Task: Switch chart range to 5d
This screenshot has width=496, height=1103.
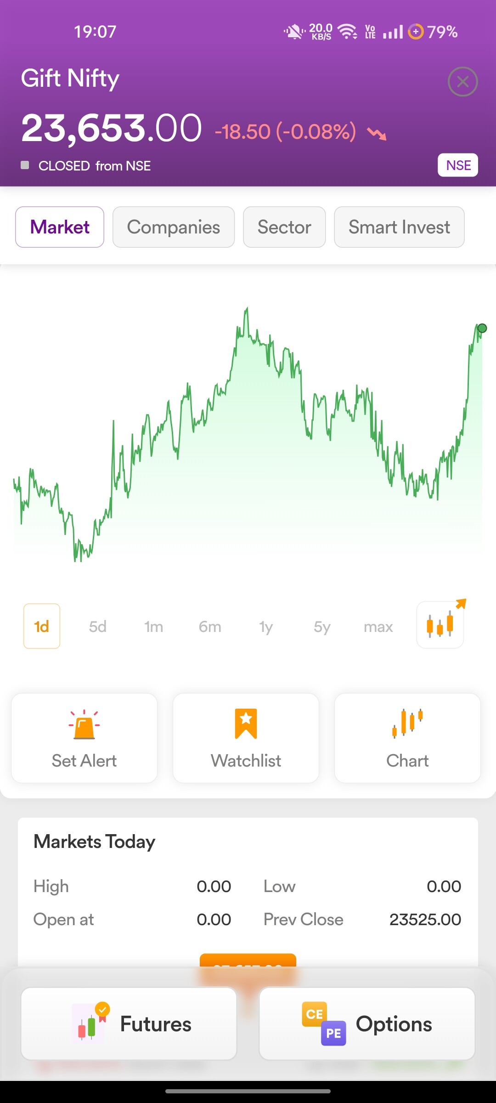Action: 98,626
